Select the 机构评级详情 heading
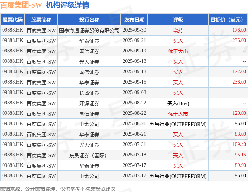 [x=67, y=5]
